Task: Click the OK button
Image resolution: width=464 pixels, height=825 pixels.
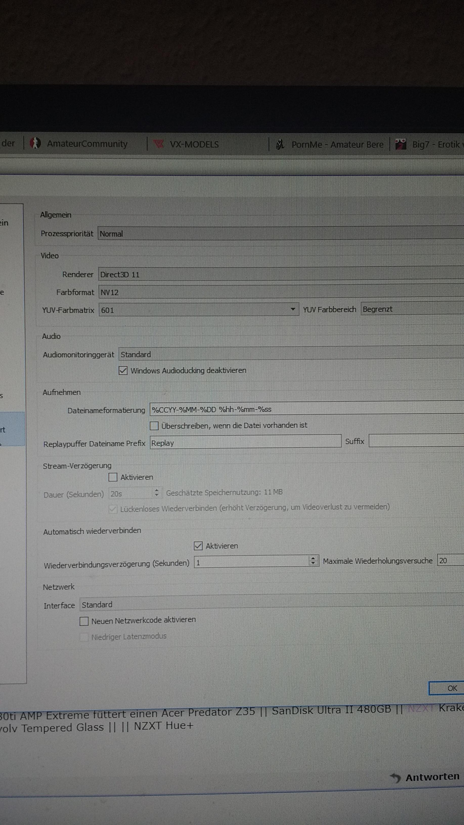Action: [446, 688]
